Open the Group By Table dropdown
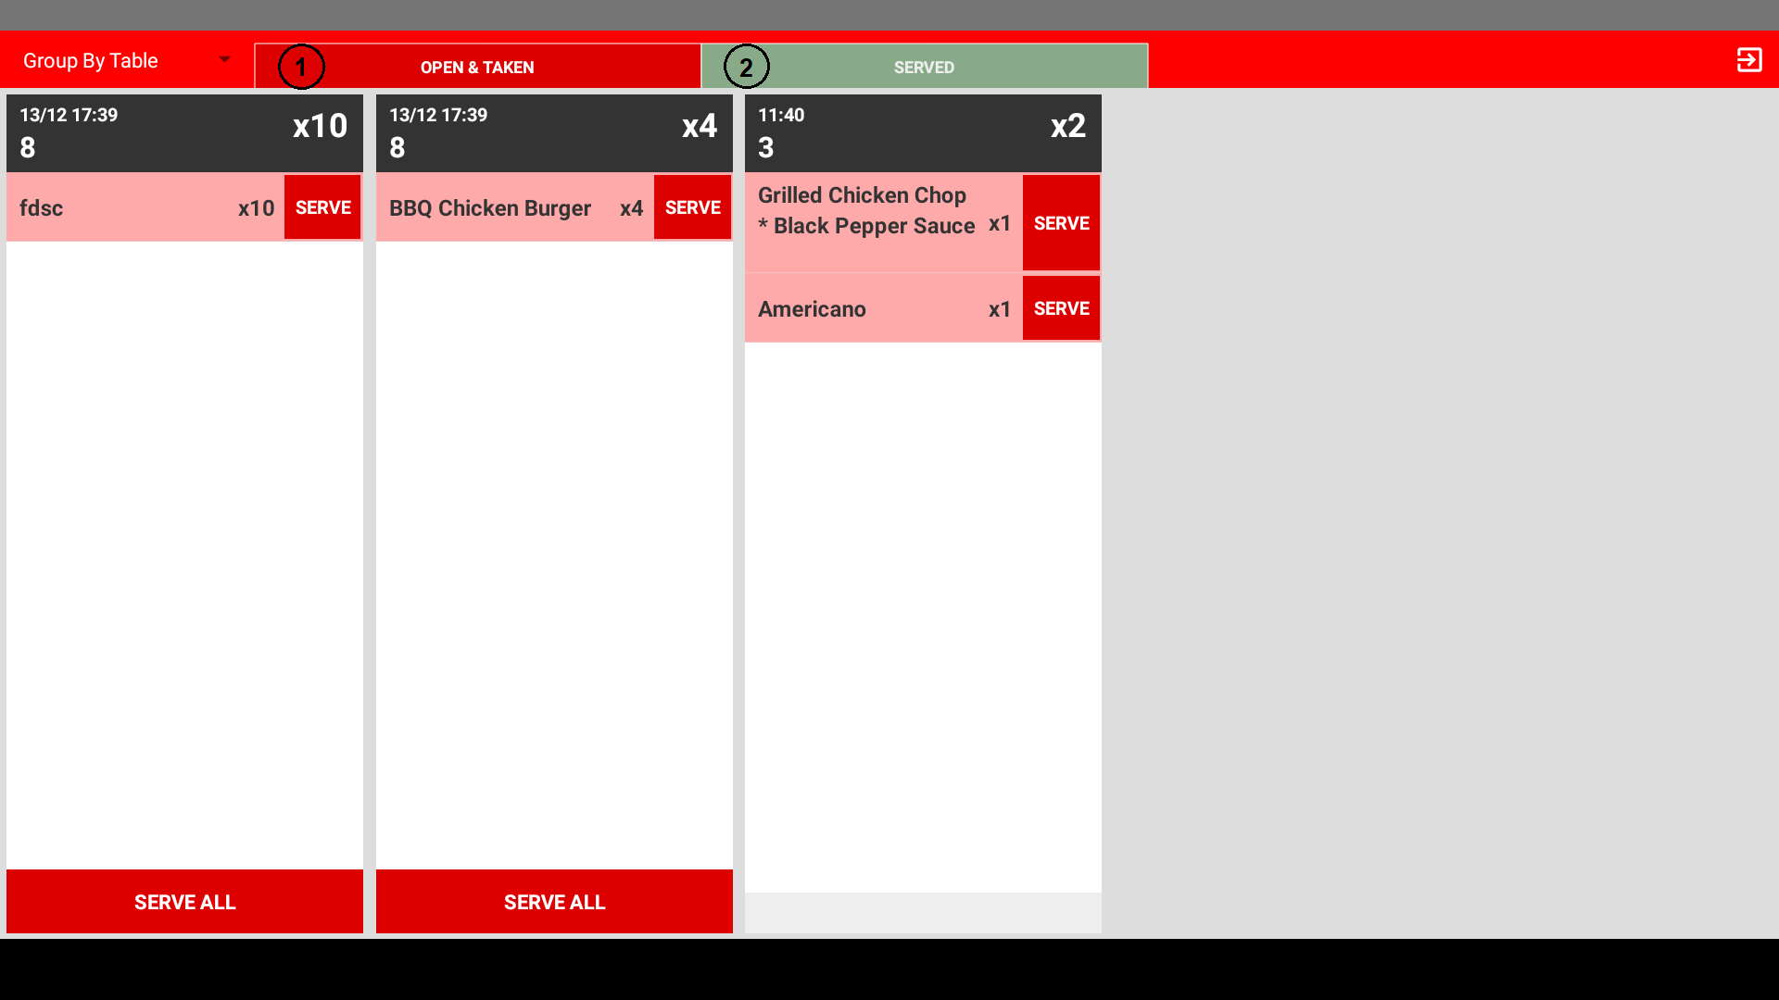This screenshot has height=1000, width=1779. pyautogui.click(x=91, y=61)
